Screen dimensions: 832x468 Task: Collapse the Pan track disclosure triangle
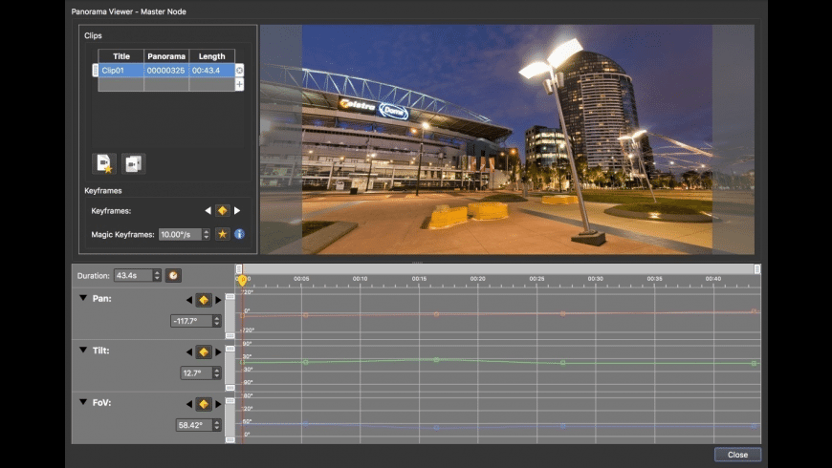tap(83, 299)
